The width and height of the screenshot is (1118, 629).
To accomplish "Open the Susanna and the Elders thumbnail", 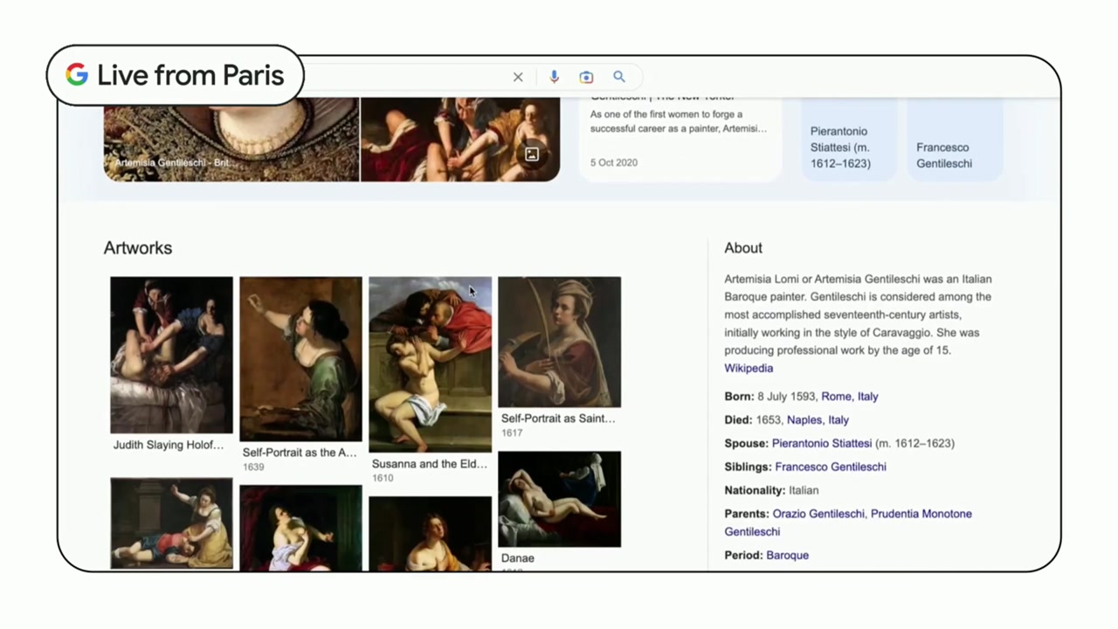I will pos(430,364).
